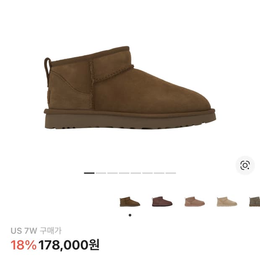This screenshot has height=260, width=260.
Task: Jump to the fourth image indicator bar
Action: coord(124,173)
